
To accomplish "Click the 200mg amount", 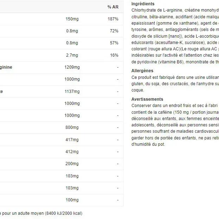I will [72, 164].
